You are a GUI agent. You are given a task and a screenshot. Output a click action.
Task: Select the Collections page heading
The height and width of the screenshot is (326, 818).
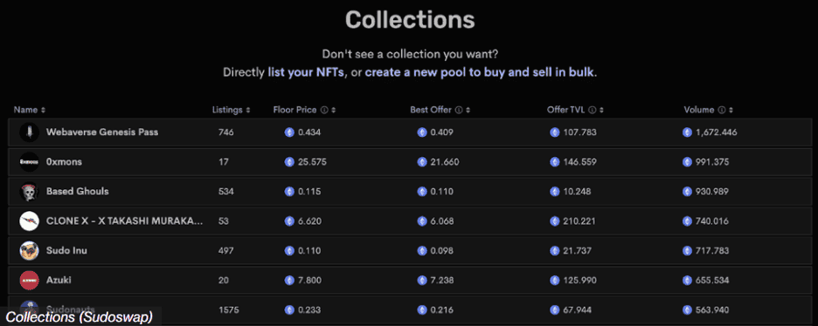(x=410, y=20)
